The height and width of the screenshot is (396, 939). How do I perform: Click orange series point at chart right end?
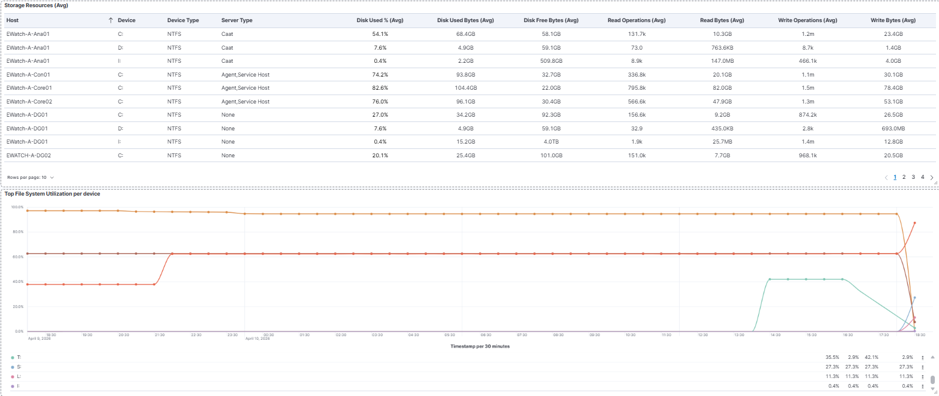tap(914, 223)
